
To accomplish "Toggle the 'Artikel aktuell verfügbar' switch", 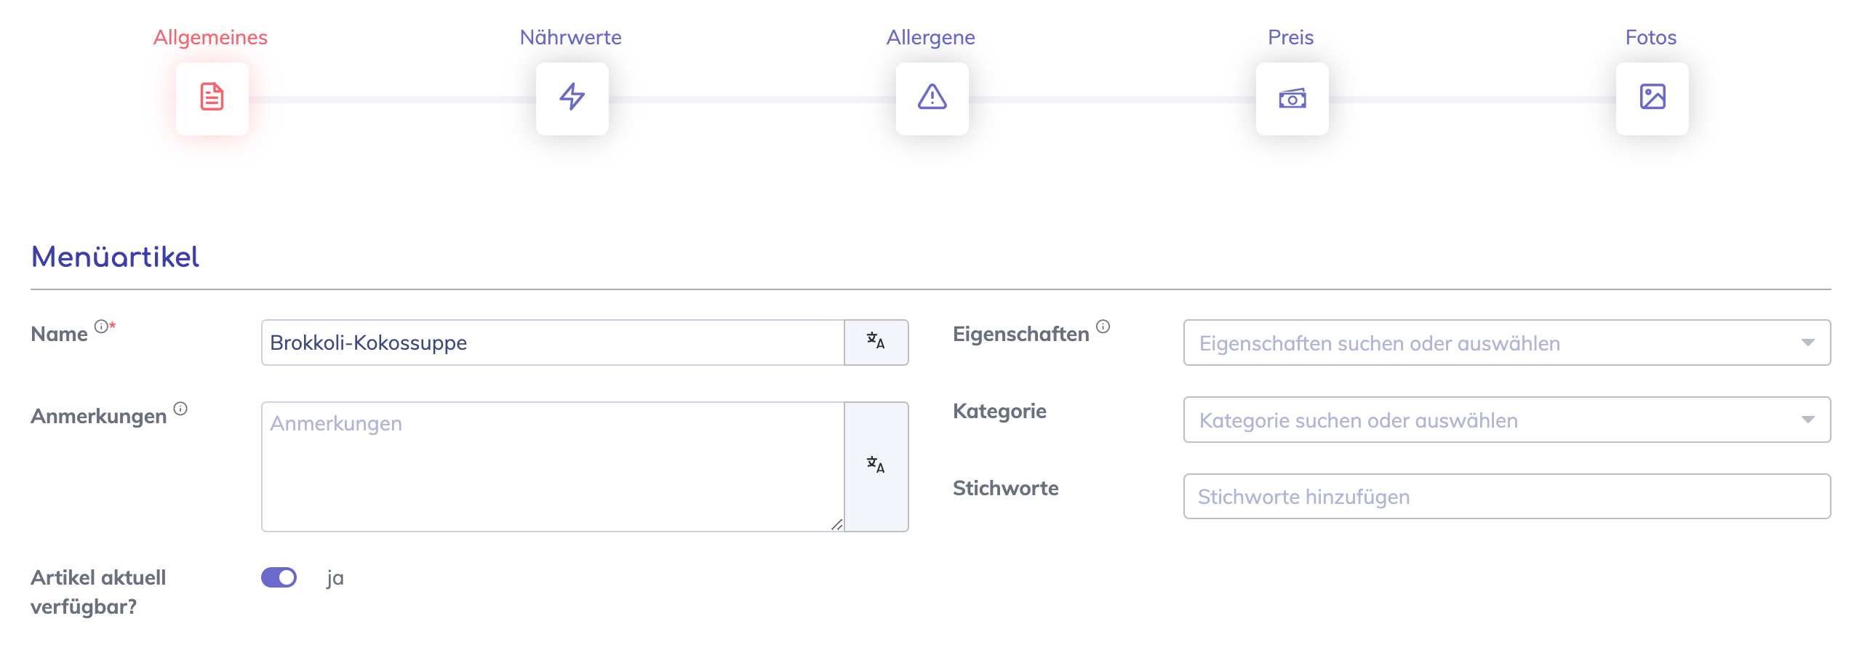I will [279, 577].
